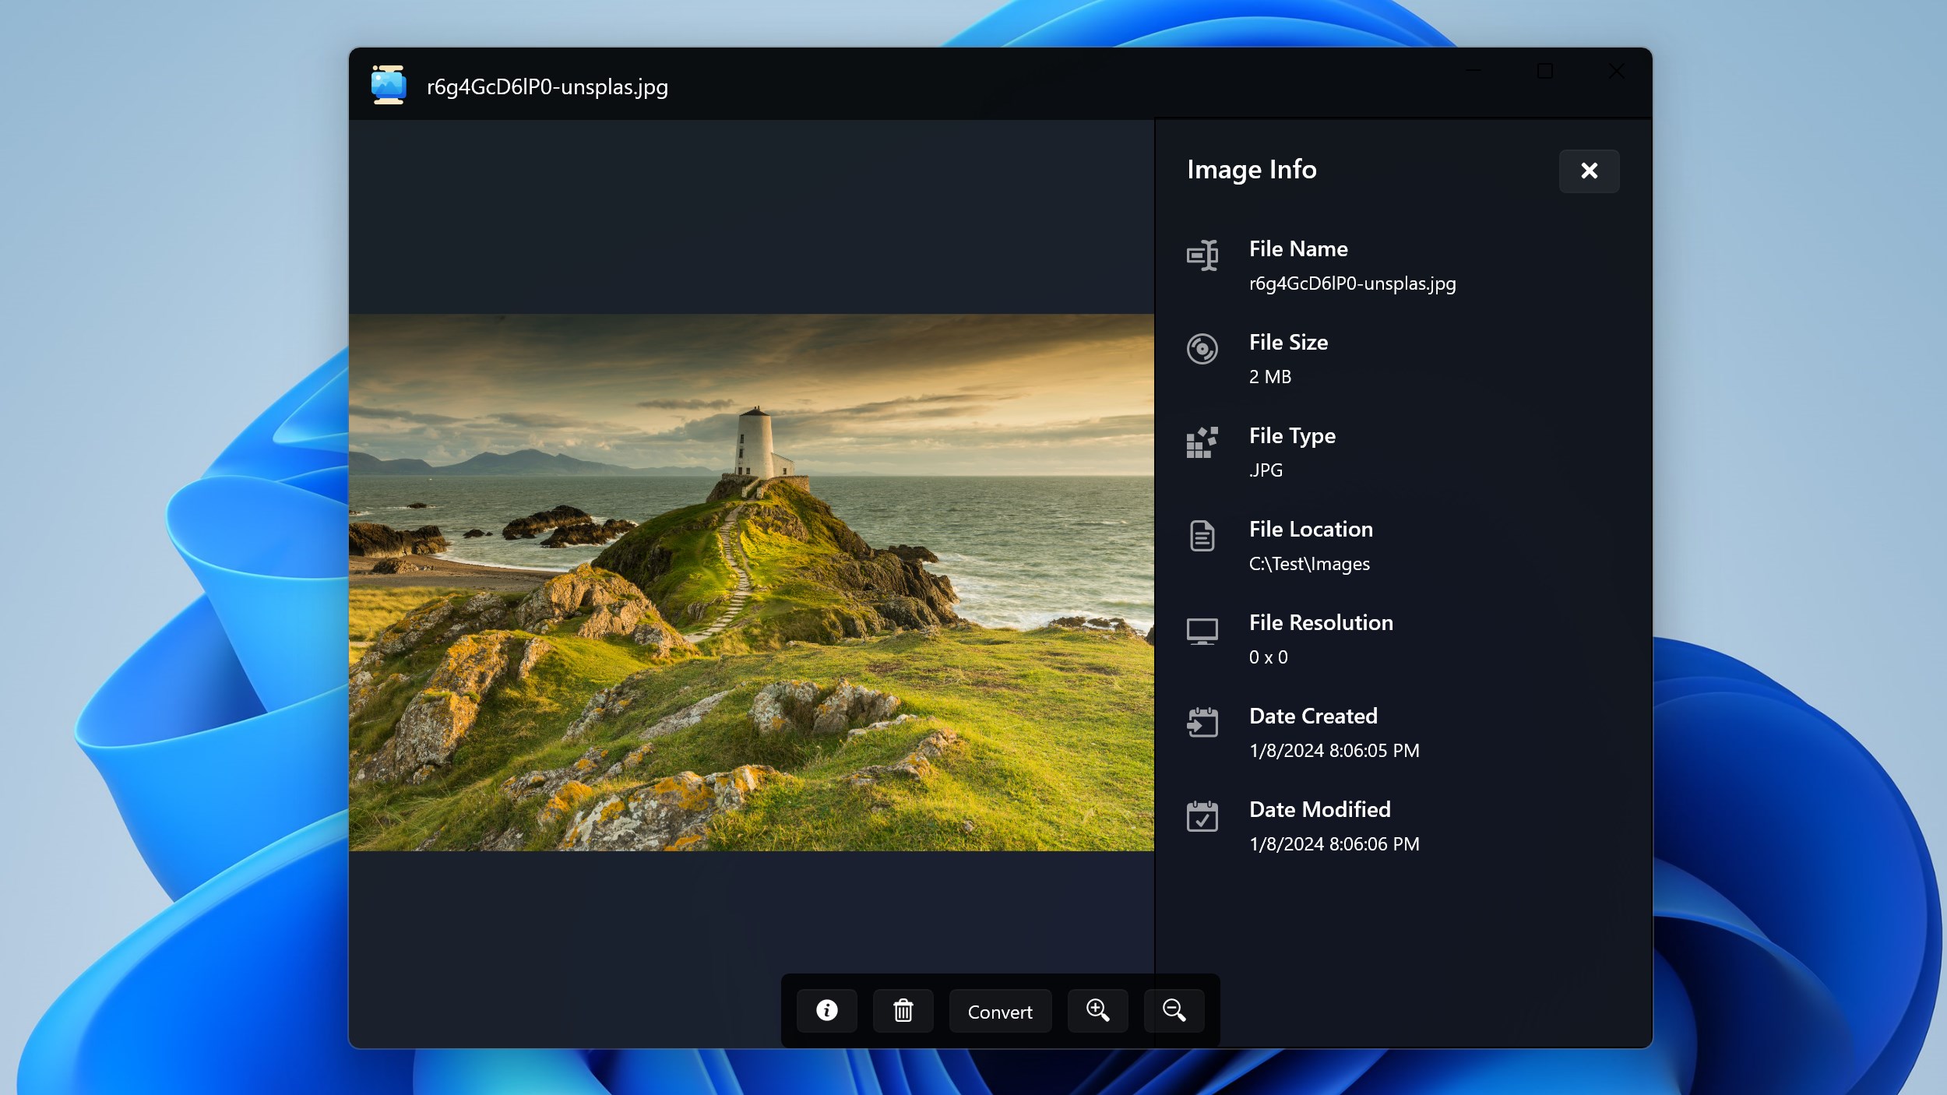Click the image info button in bottom toolbar
Viewport: 1947px width, 1095px height.
(x=826, y=1011)
